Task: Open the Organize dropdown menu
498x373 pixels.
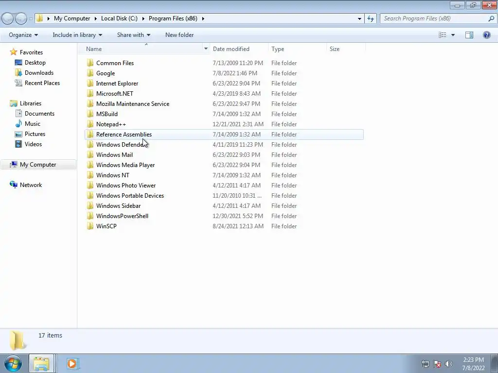Action: click(x=23, y=35)
